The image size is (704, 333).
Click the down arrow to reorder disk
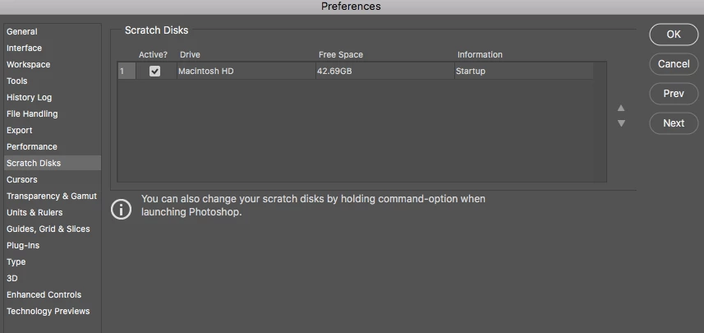point(621,123)
